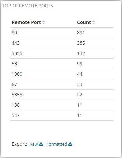Click the Remote Port column header
The width and height of the screenshot is (122, 158).
26,22
